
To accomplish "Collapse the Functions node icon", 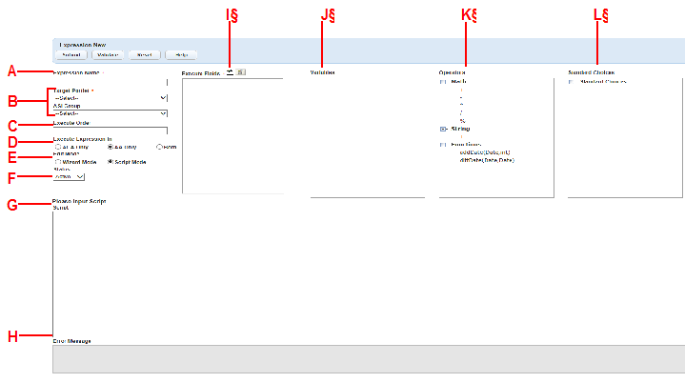I will tap(443, 145).
